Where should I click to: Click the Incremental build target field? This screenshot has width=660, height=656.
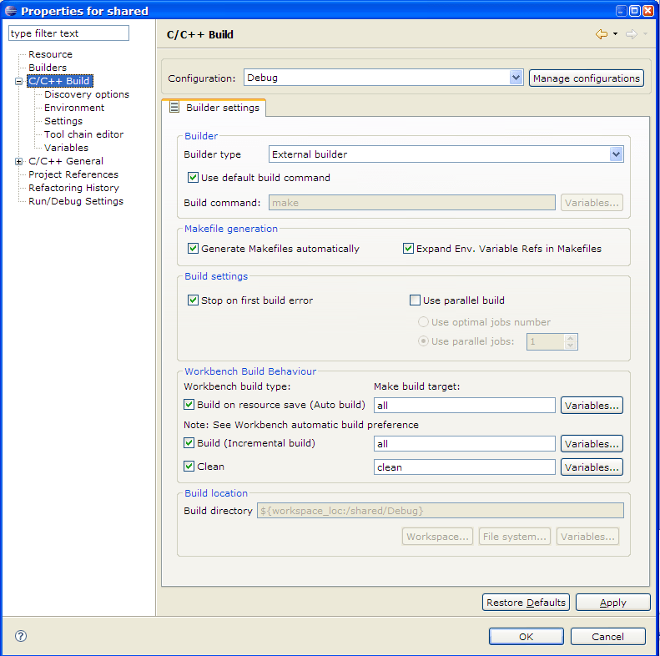click(x=464, y=444)
